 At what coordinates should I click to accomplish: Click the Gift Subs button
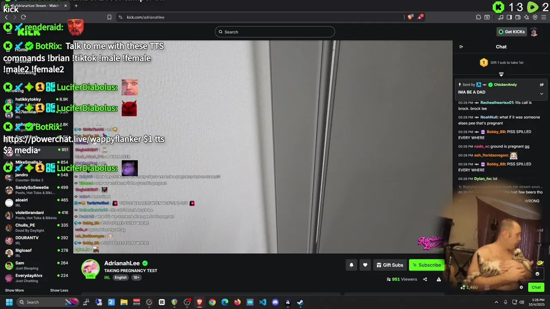pos(390,265)
